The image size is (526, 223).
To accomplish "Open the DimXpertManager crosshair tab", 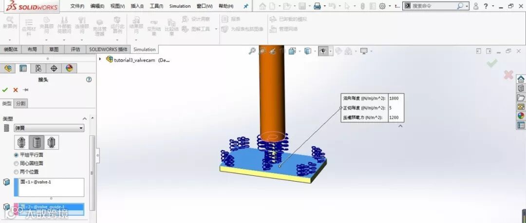I will point(54,69).
